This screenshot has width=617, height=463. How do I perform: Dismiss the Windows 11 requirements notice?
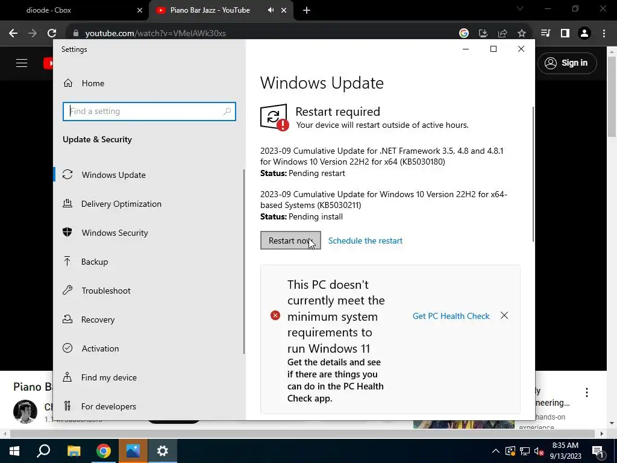pos(504,316)
